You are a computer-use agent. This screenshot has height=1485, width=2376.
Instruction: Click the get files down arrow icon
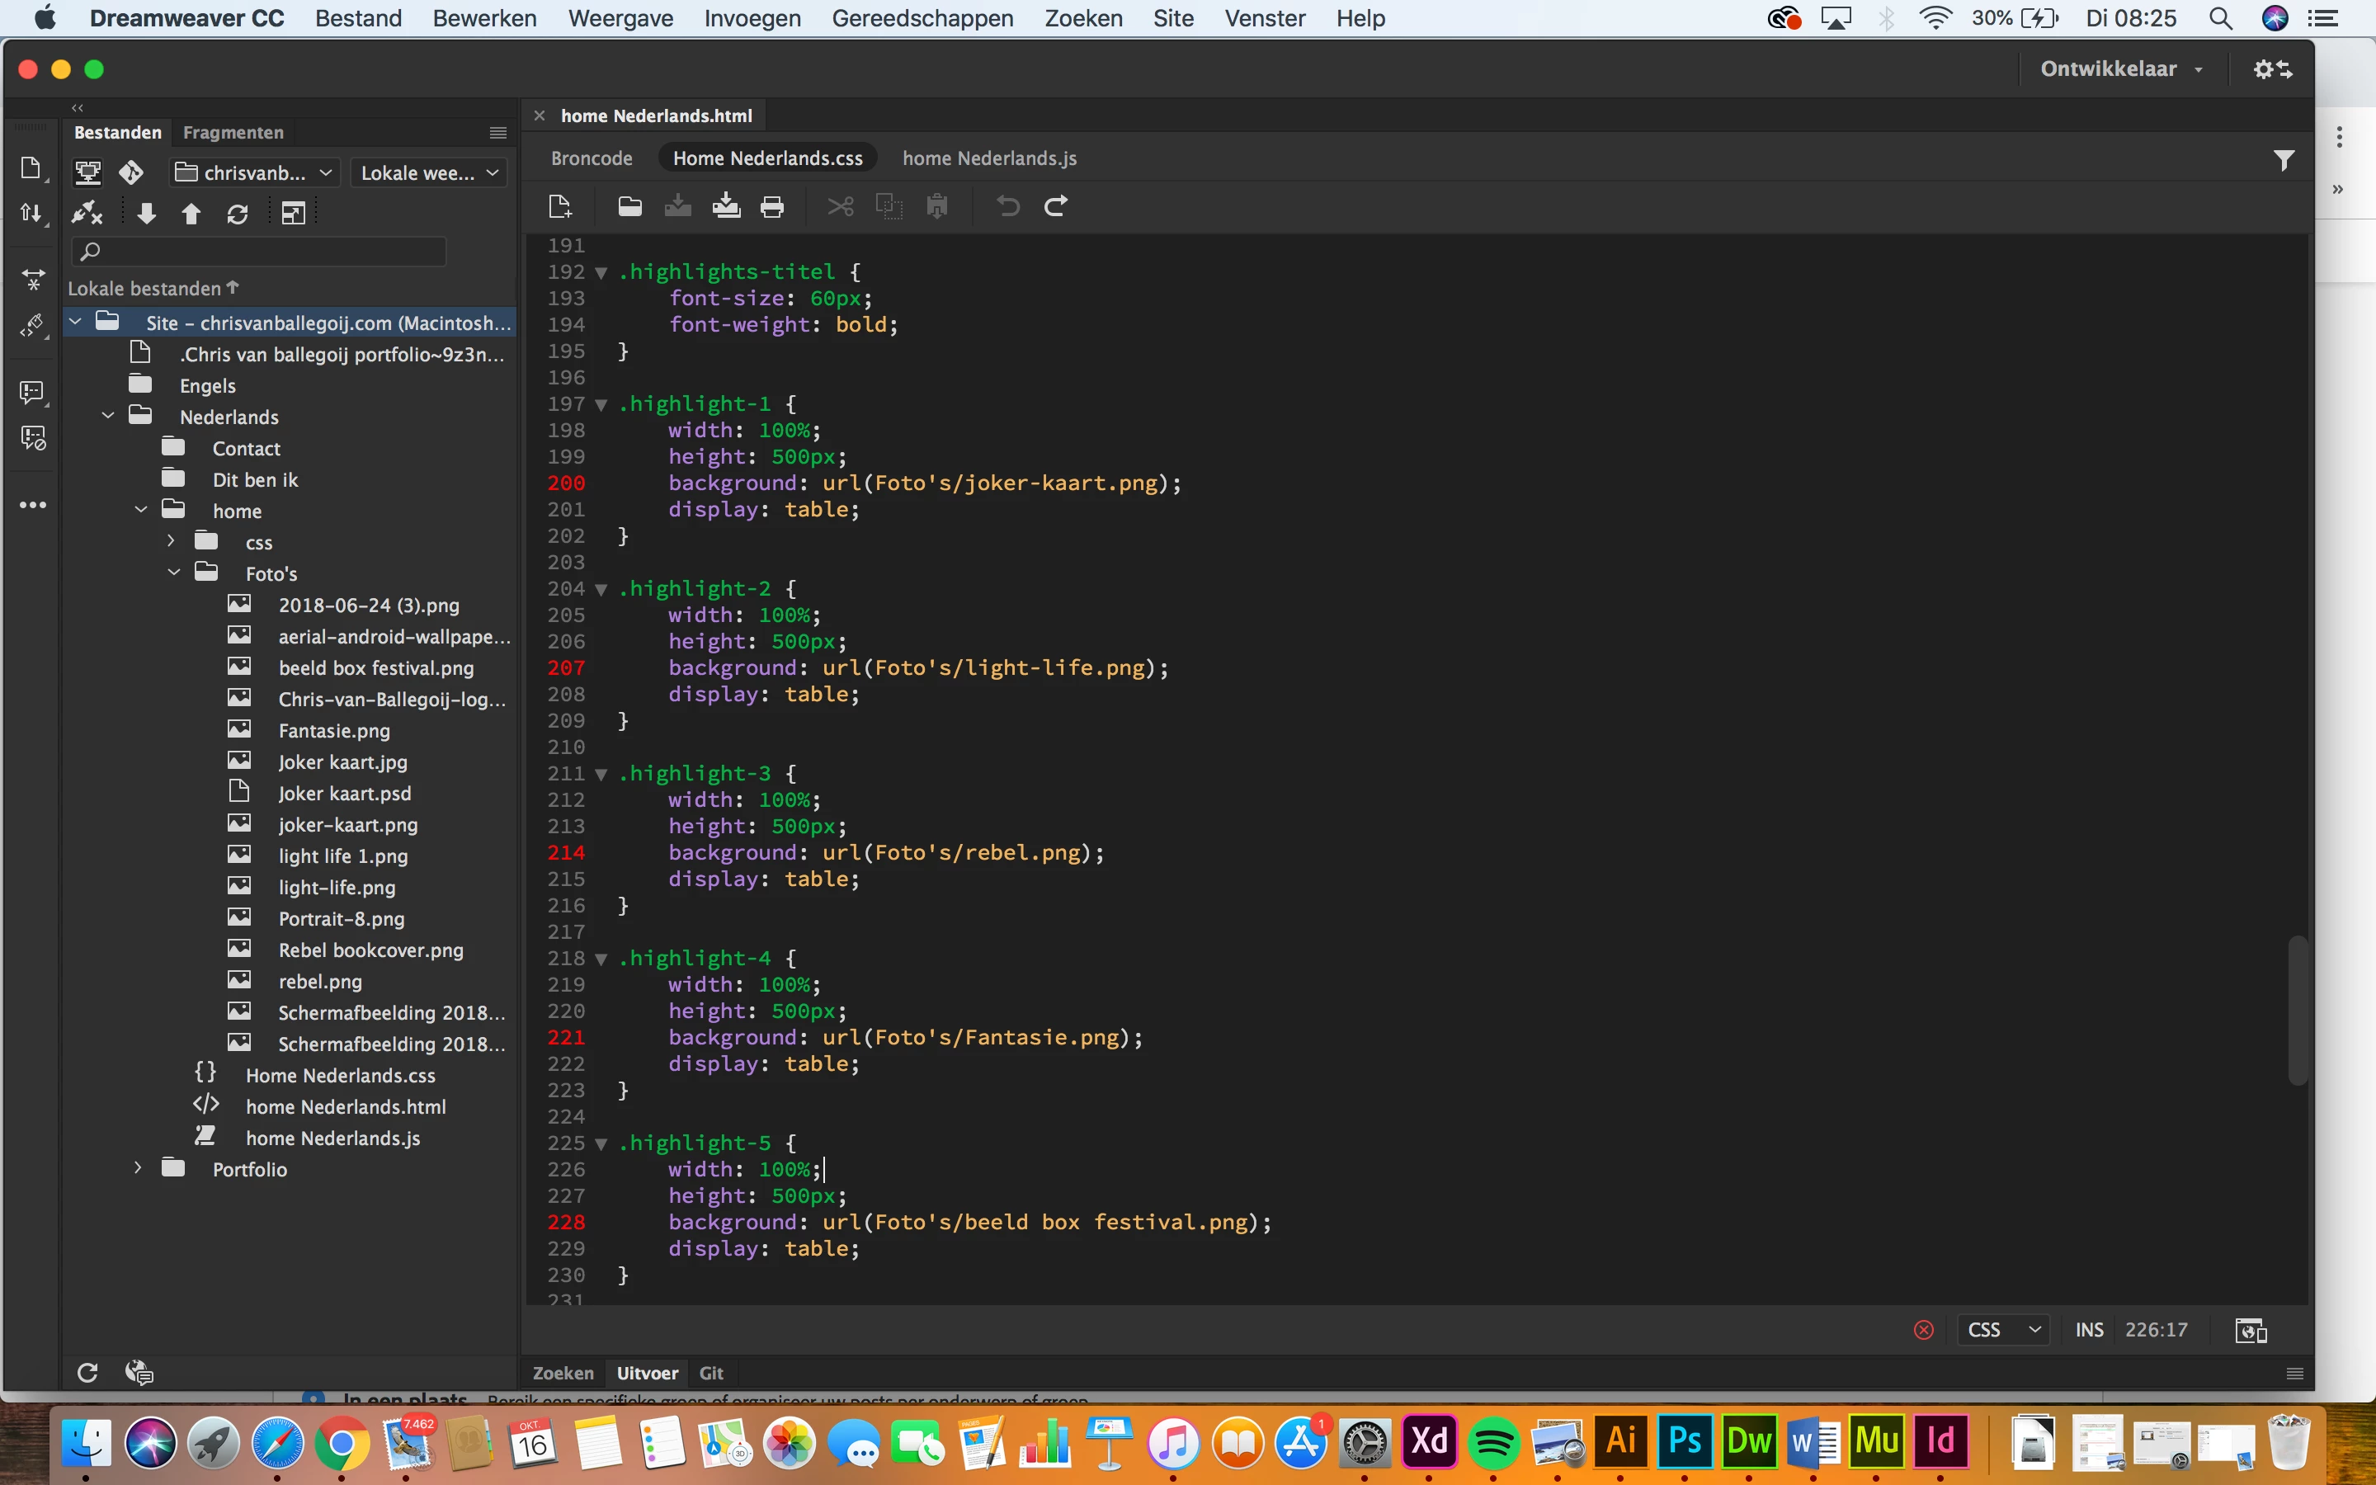(x=146, y=213)
